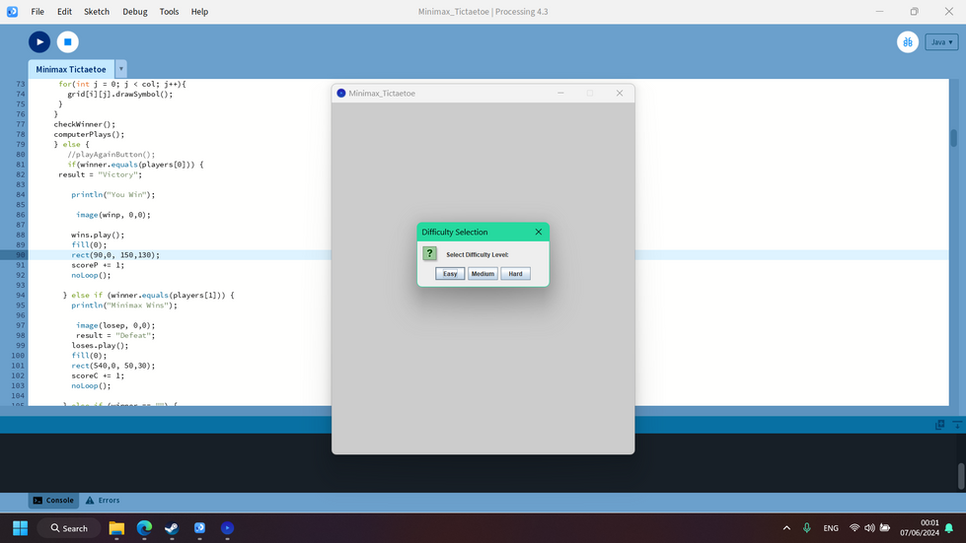Stop the running sketch
This screenshot has height=543, width=966.
click(68, 41)
